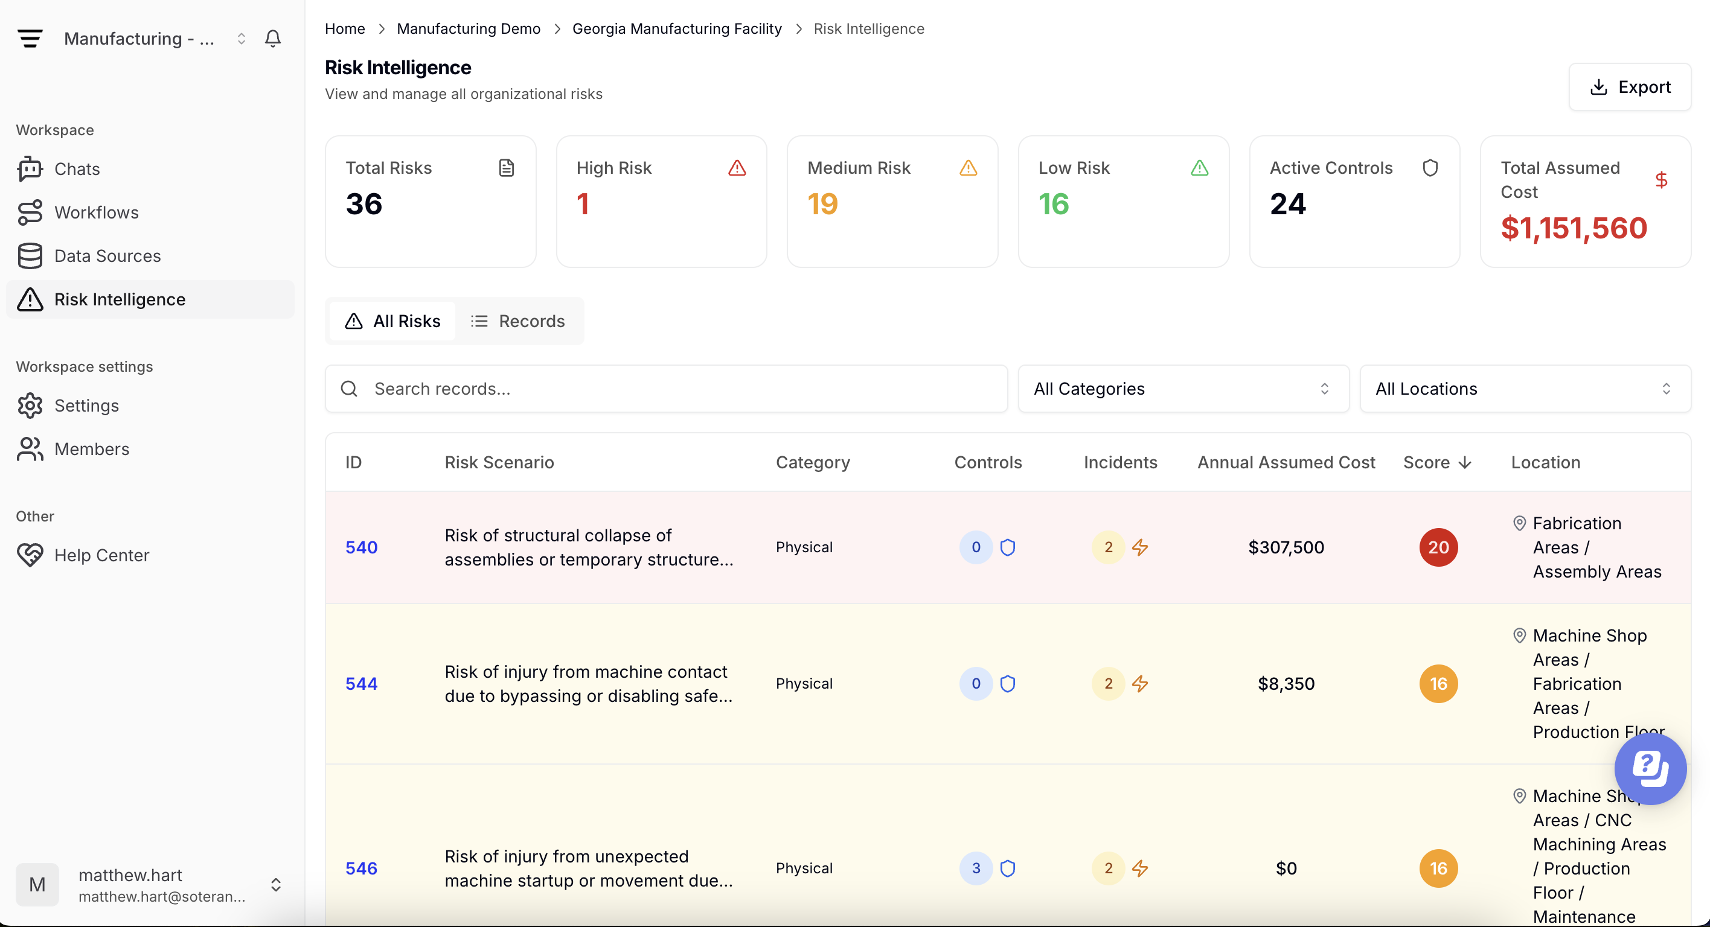1710x927 pixels.
Task: Click the Search records input field
Action: click(666, 389)
